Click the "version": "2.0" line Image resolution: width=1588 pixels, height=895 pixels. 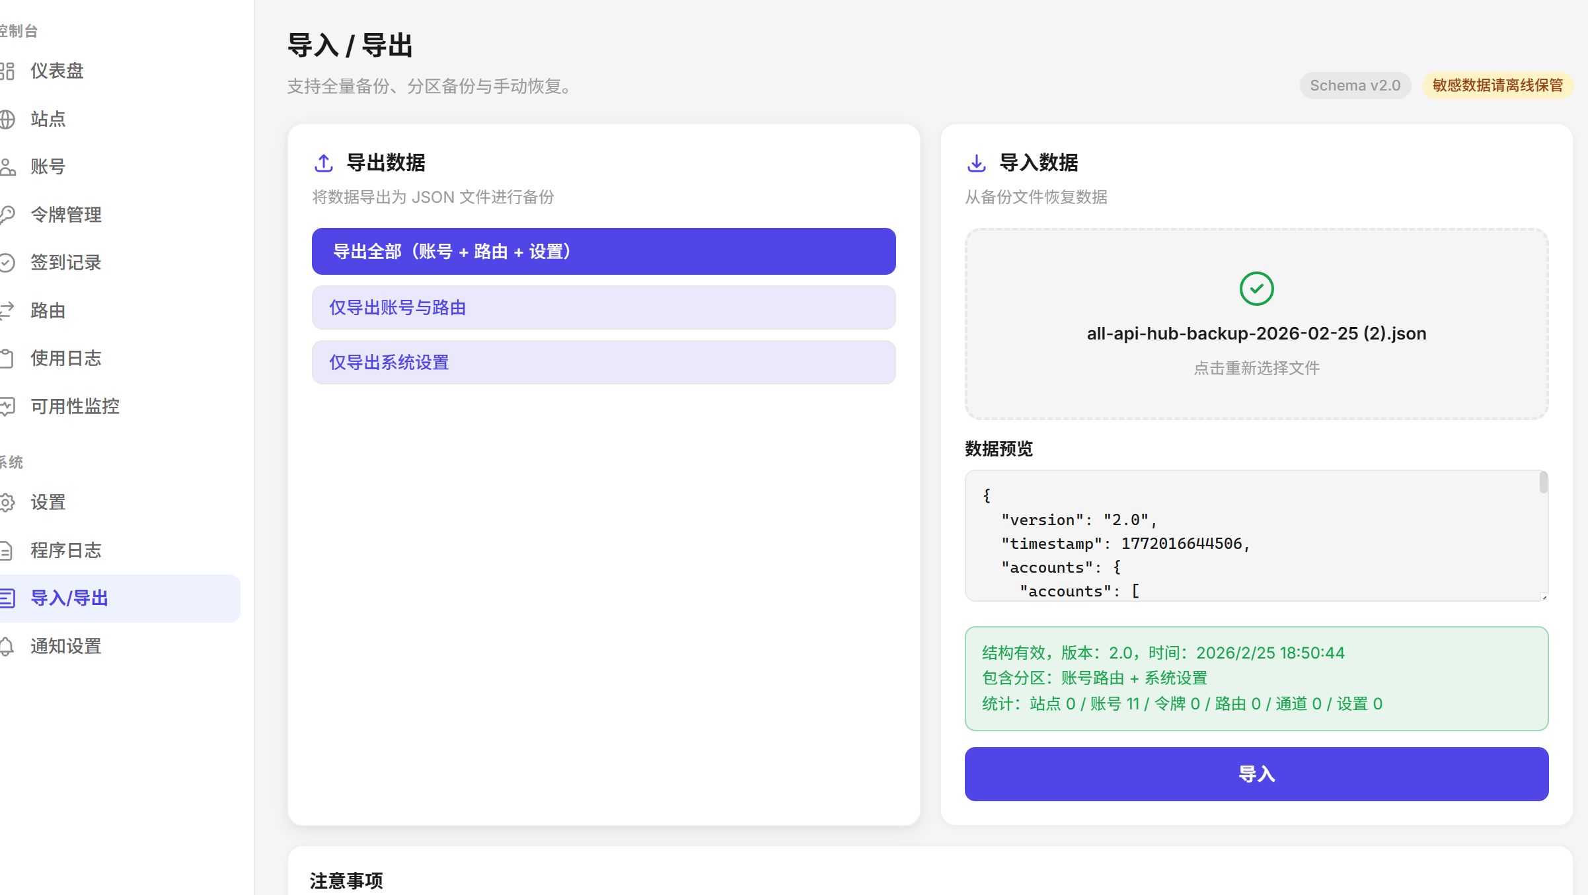click(1079, 520)
